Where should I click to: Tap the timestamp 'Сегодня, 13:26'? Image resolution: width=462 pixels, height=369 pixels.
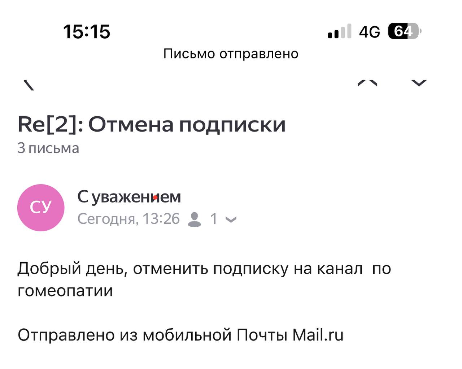tap(128, 219)
